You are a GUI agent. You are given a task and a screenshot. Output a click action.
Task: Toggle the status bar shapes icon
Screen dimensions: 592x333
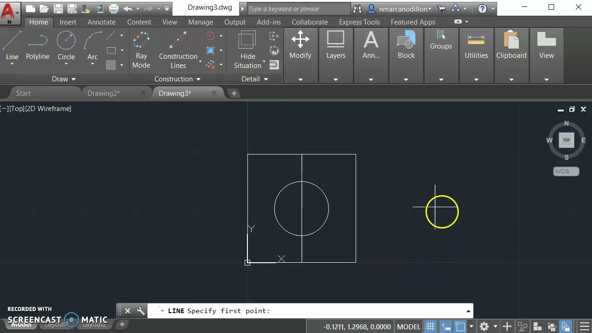[522, 327]
